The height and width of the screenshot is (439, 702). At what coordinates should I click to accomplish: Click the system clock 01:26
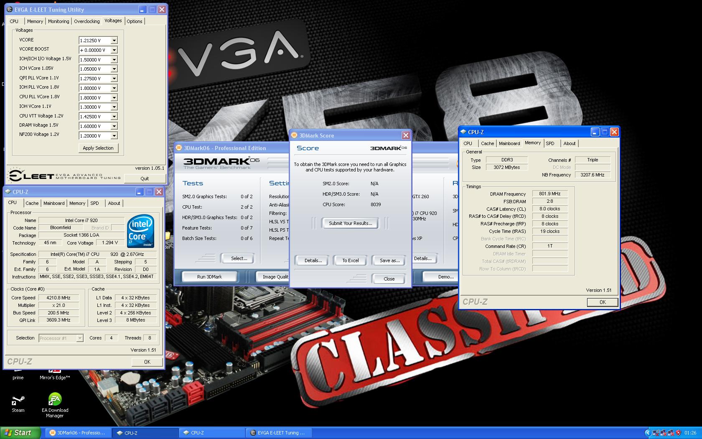(x=690, y=433)
